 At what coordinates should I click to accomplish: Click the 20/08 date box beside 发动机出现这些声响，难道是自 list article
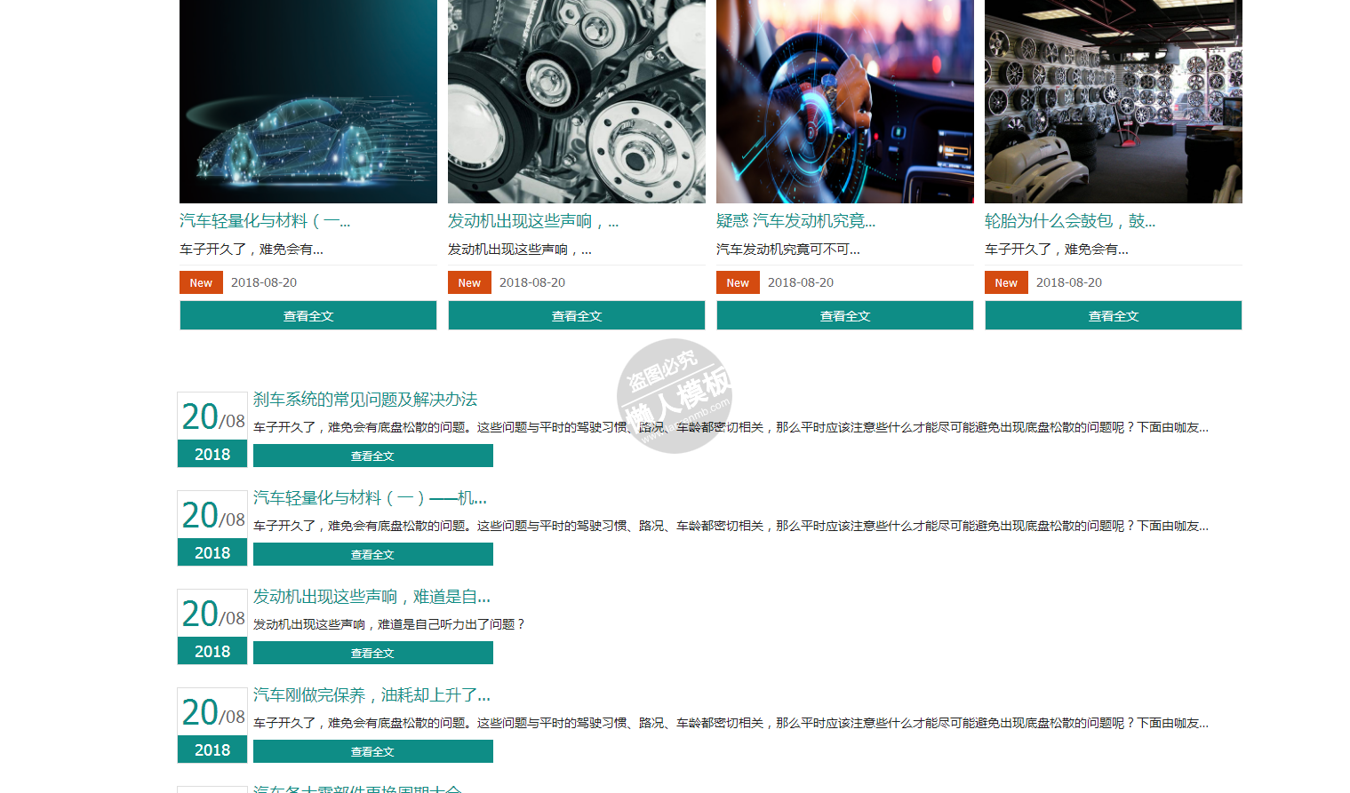(x=212, y=626)
